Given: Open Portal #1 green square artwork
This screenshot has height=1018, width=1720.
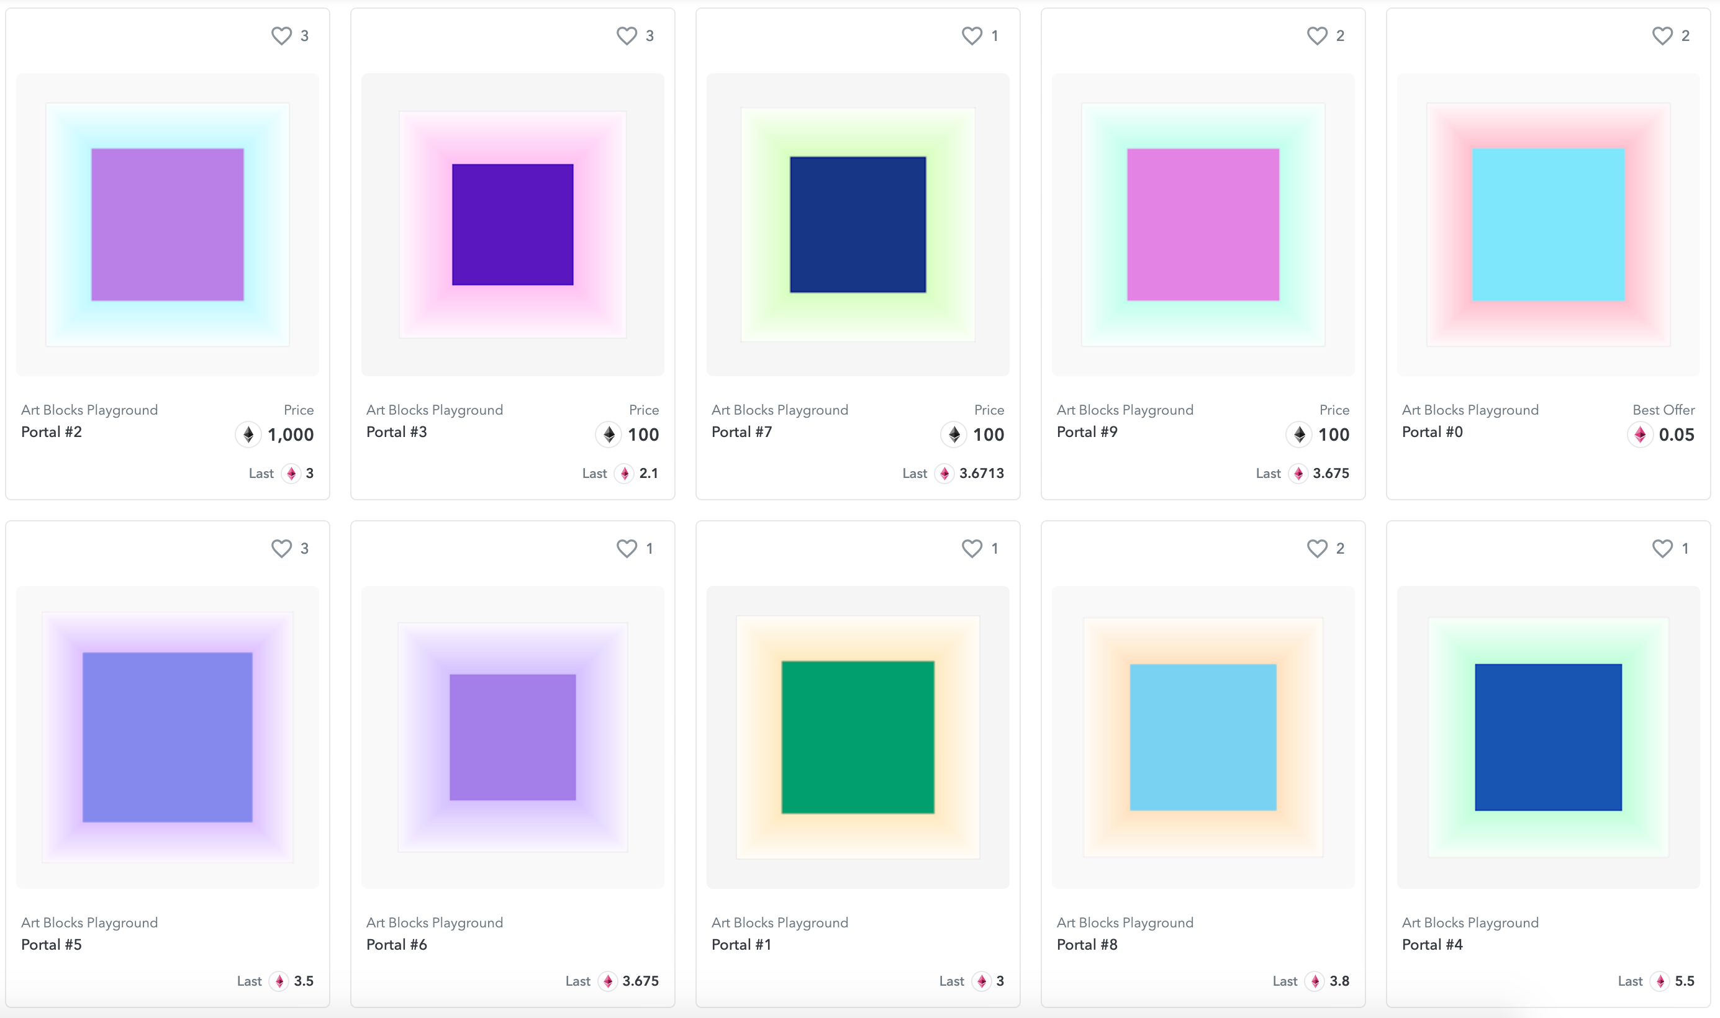Looking at the screenshot, I should pos(858,737).
